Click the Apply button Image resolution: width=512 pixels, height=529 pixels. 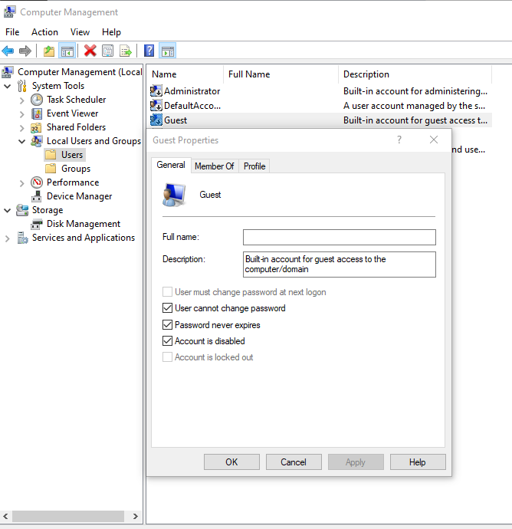356,462
